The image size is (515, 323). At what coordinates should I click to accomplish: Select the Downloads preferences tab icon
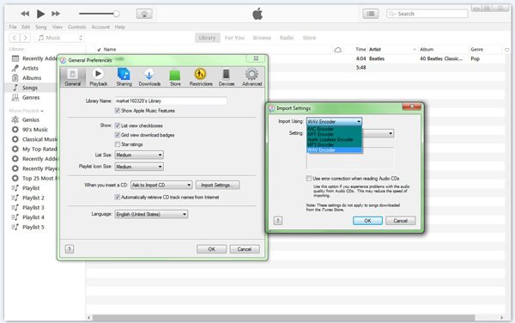[149, 77]
